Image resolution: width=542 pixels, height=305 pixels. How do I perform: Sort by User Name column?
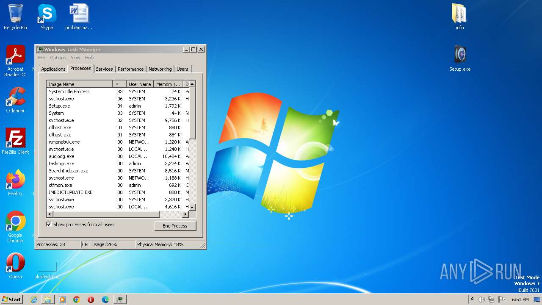click(140, 84)
